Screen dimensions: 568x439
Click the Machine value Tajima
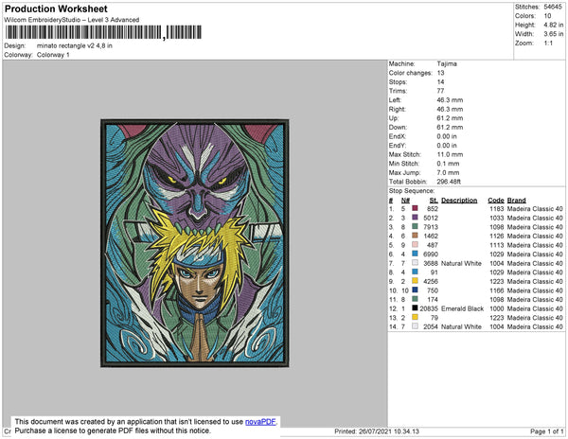point(447,63)
